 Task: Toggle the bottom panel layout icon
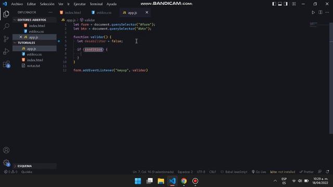point(280,4)
